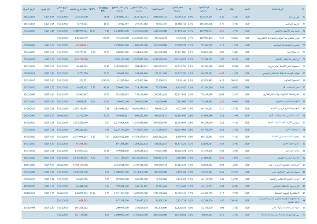Viewport: 317px width, 224px height.
Task: Click paid-in capital '20,635,622,860'
Action: pos(121,137)
